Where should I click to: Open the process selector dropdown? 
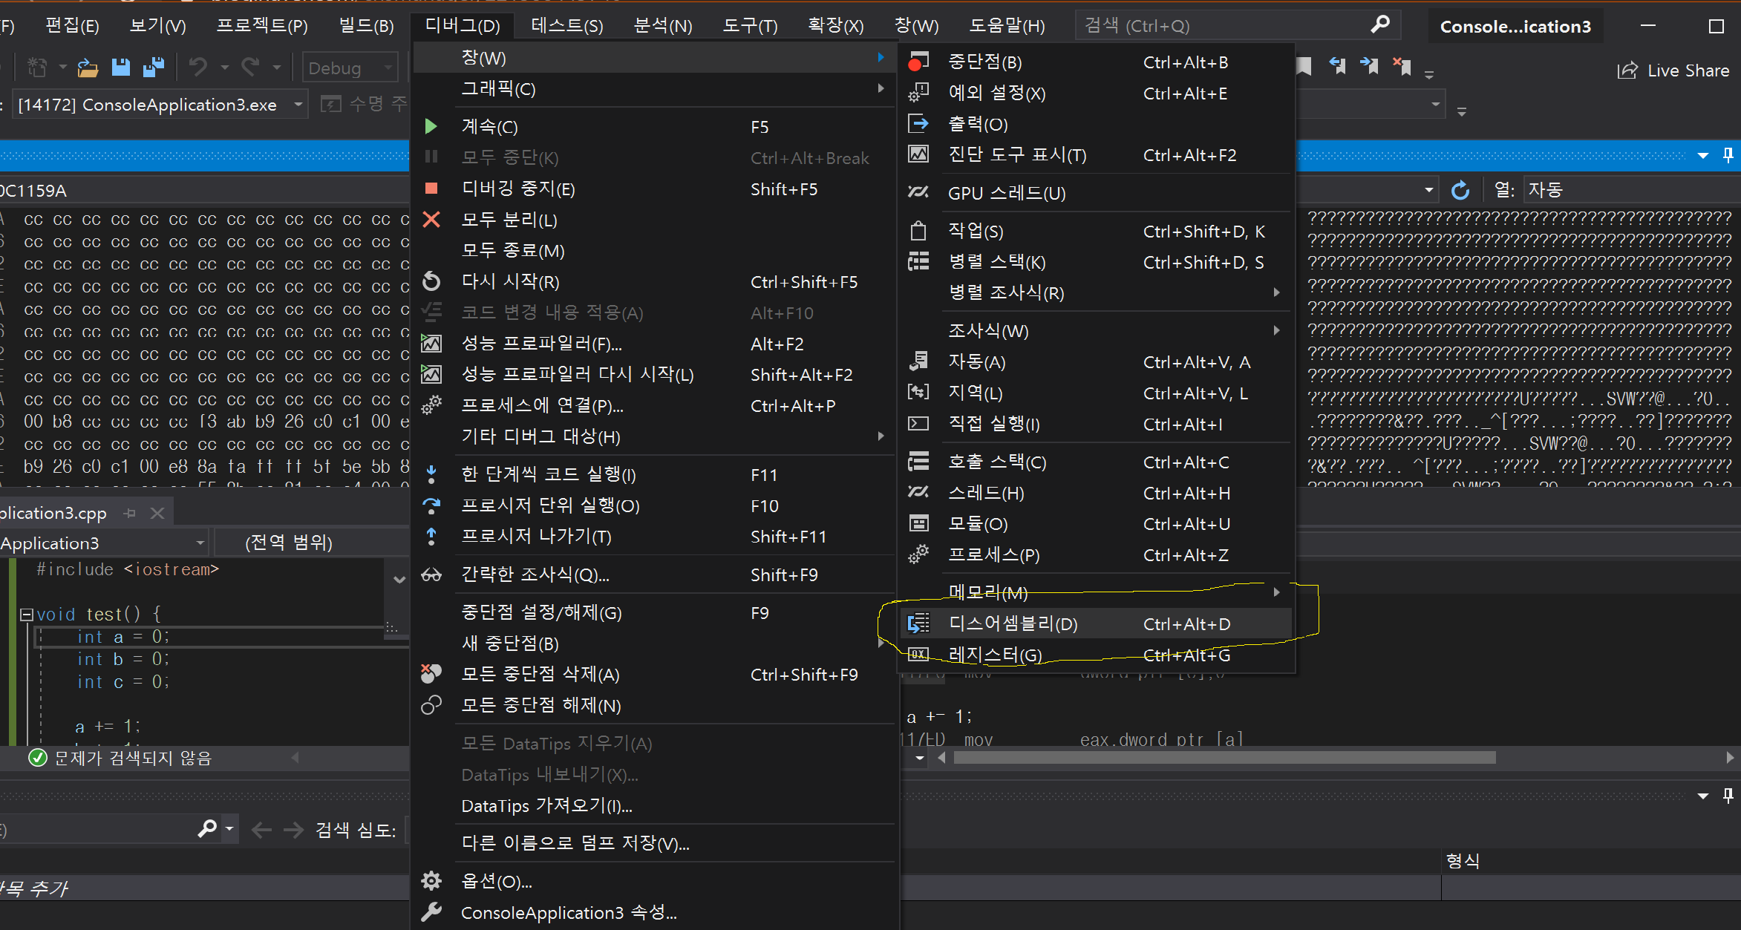298,105
